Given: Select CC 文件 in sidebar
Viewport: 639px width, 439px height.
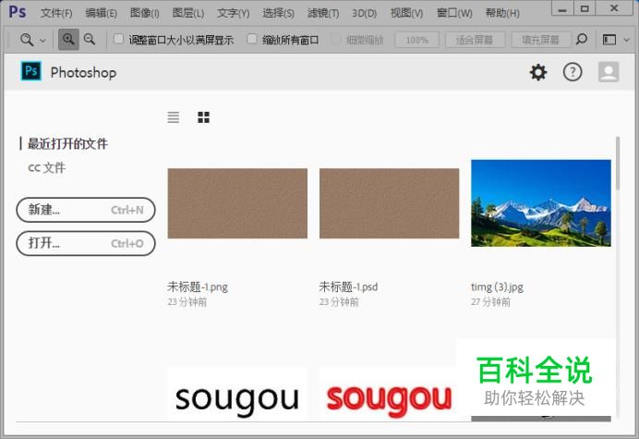Looking at the screenshot, I should point(46,167).
